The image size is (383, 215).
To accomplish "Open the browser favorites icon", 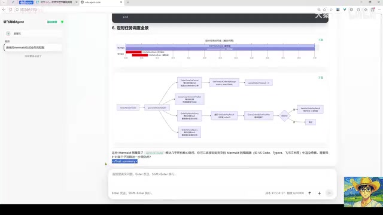I will click(x=366, y=10).
